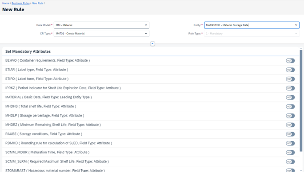
Task: Click the Set Mandatory Attributes heading
Action: point(28,51)
